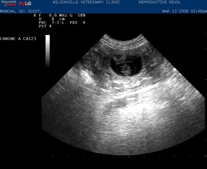Click the depth setting D 8 cm

[x=51, y=19]
